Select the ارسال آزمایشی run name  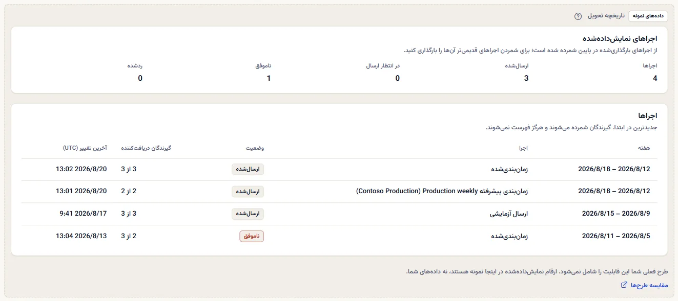click(x=507, y=214)
